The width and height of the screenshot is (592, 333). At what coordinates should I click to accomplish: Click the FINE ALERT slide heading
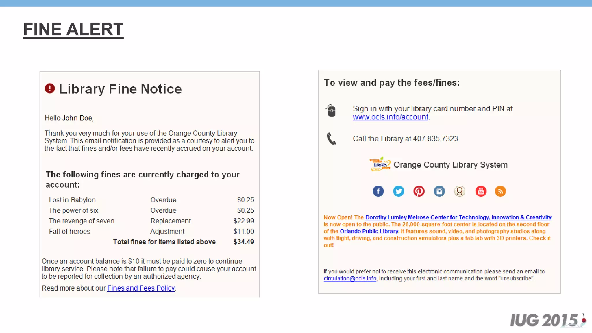(x=73, y=29)
